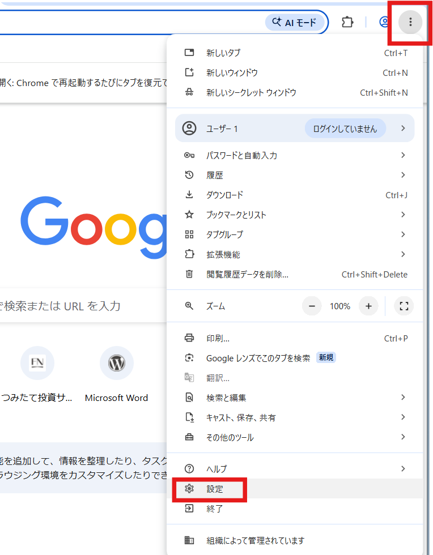Open 設定 from the menu

[295, 488]
